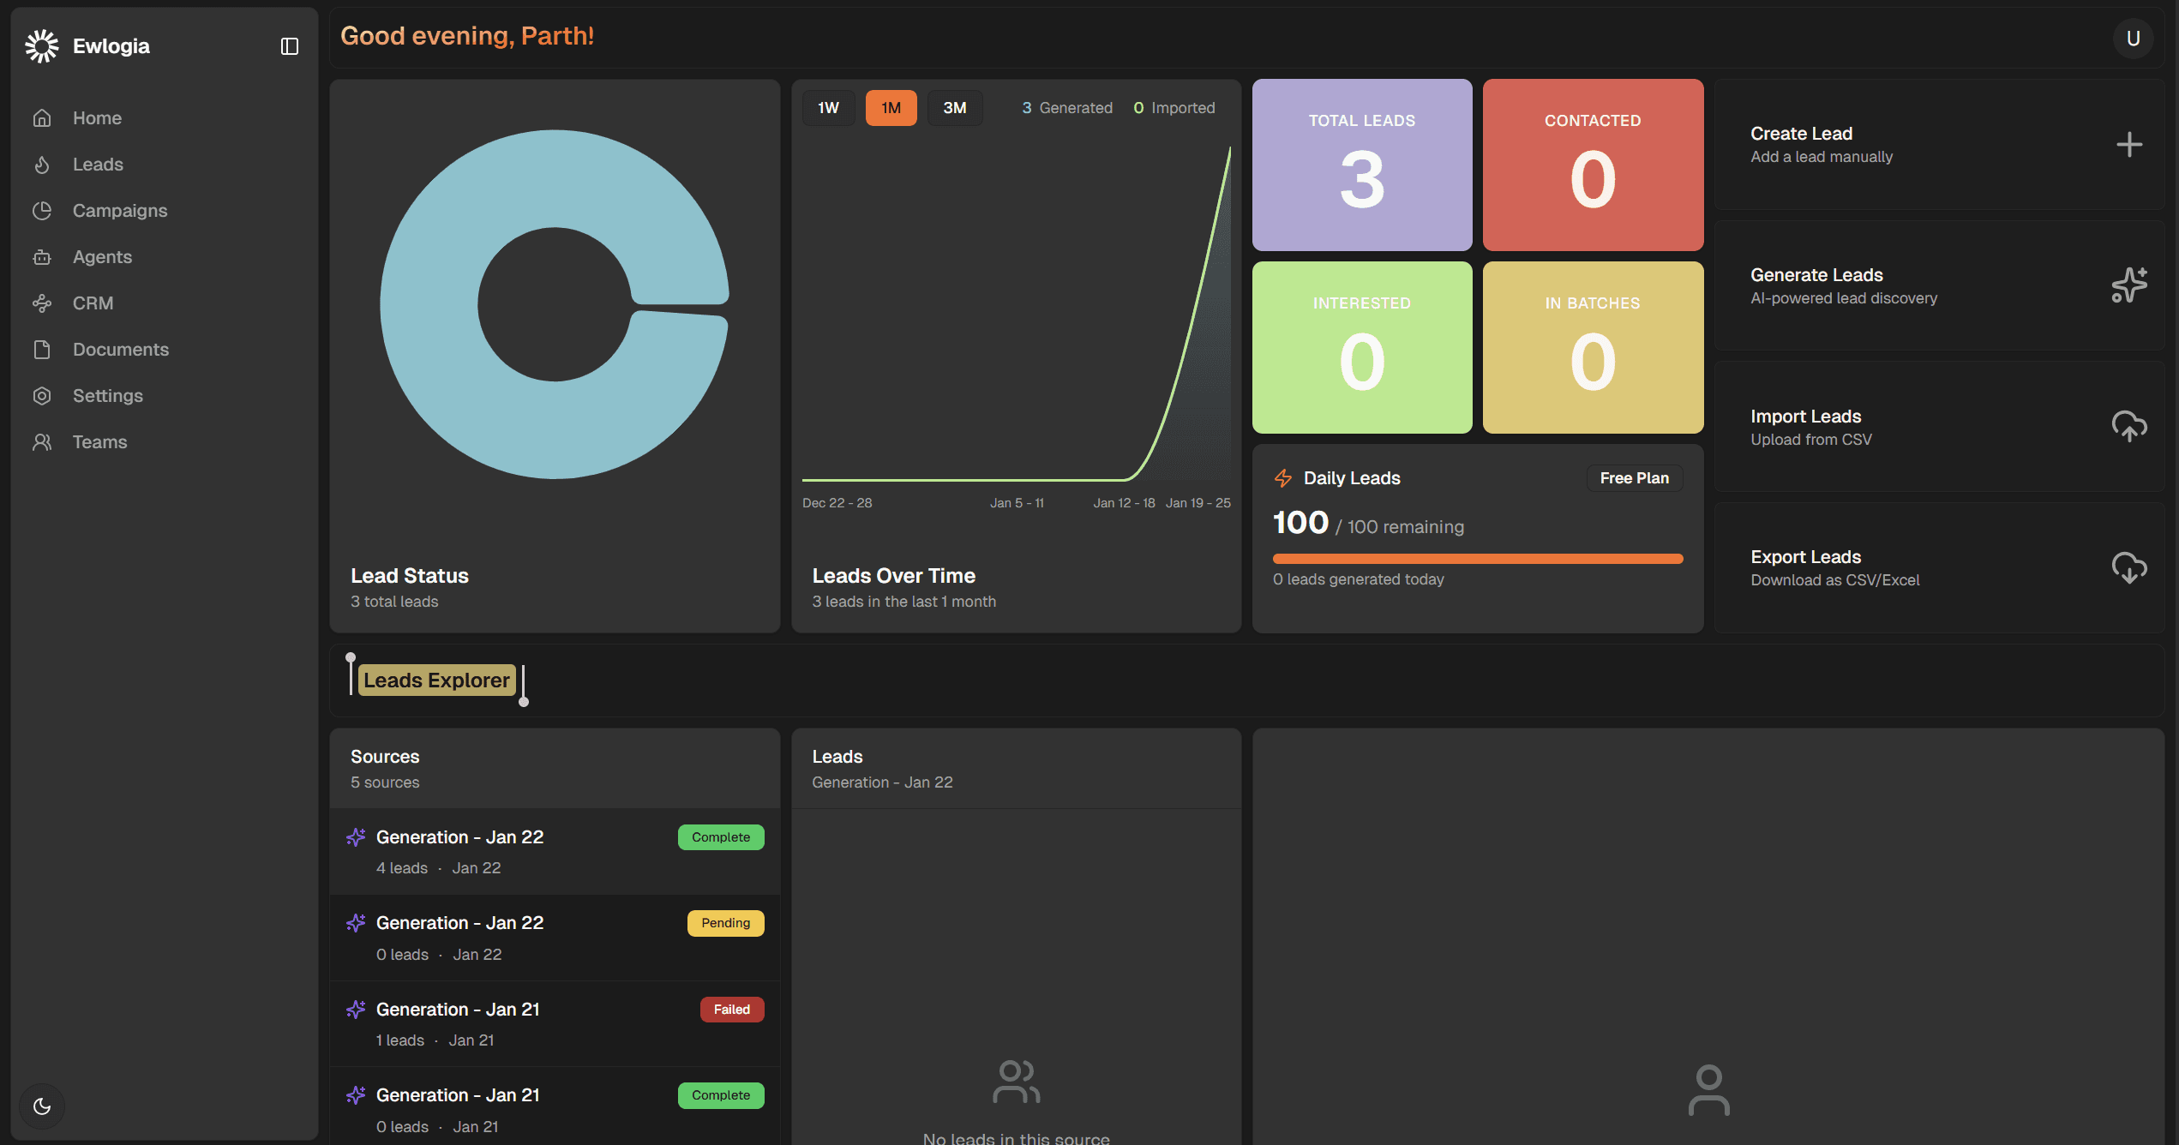
Task: Click the Total Leads purple card
Action: pyautogui.click(x=1361, y=165)
